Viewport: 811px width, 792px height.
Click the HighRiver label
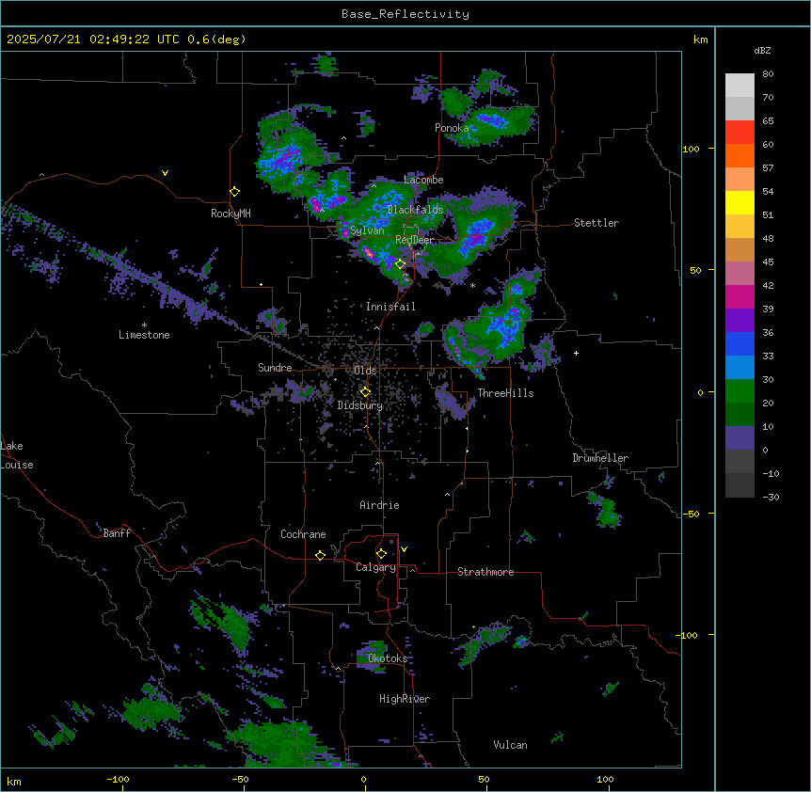pos(405,699)
